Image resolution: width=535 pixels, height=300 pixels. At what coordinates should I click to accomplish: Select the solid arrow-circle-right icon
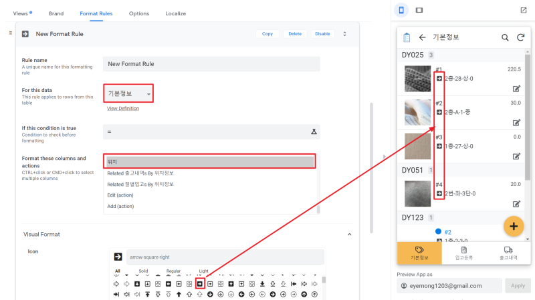tap(273, 294)
